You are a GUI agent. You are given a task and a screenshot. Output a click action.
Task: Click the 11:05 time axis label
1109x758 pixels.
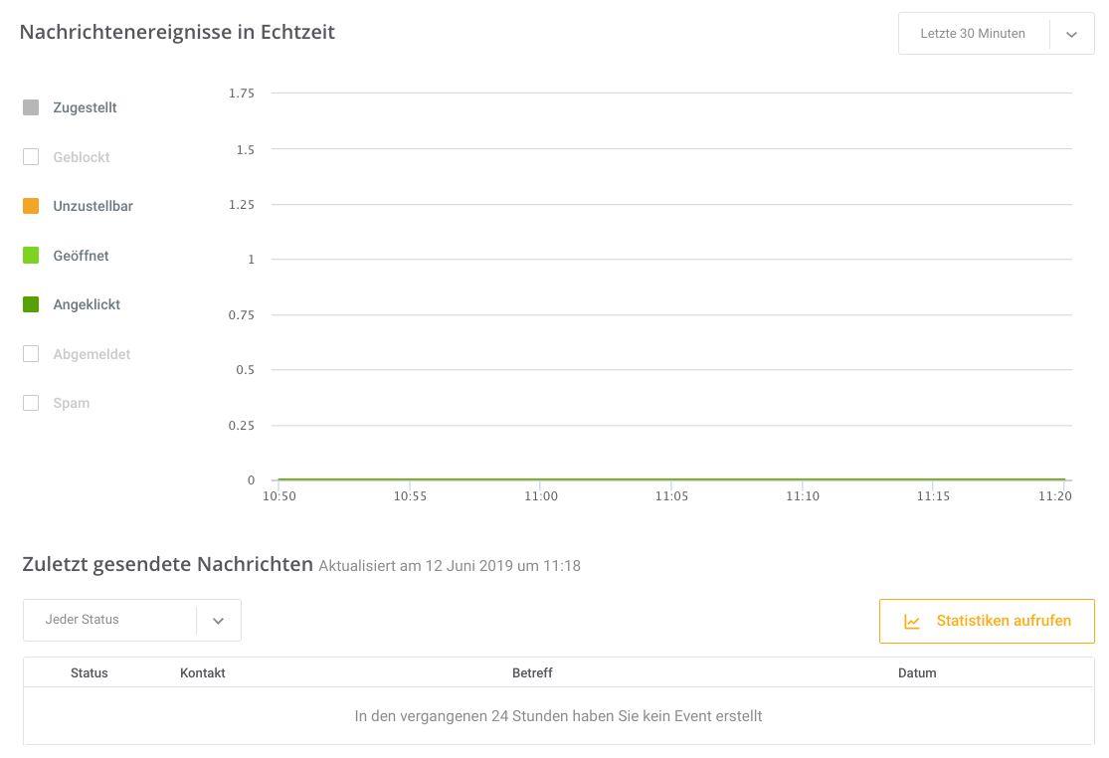pyautogui.click(x=672, y=496)
